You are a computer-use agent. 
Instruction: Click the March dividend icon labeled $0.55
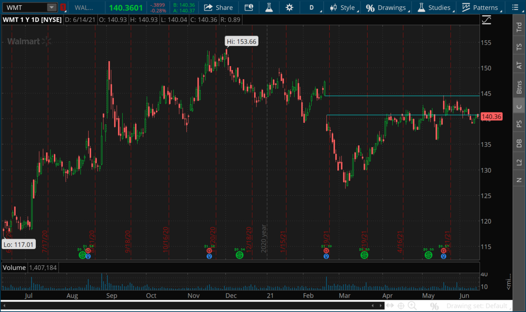tap(364, 255)
